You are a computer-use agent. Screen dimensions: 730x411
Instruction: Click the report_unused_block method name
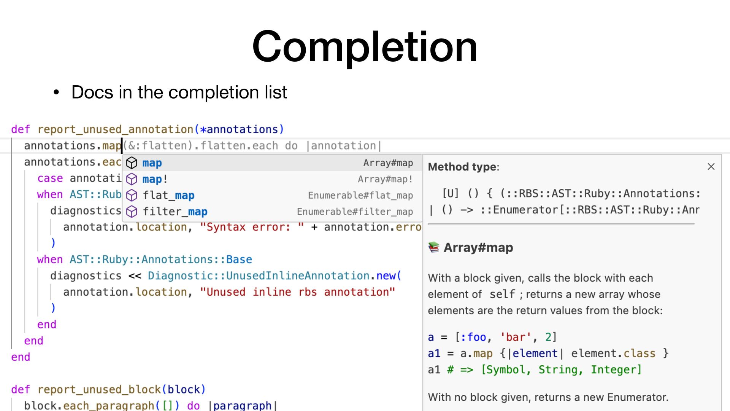[99, 390]
